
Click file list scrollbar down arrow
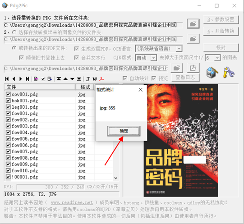(x=115, y=178)
